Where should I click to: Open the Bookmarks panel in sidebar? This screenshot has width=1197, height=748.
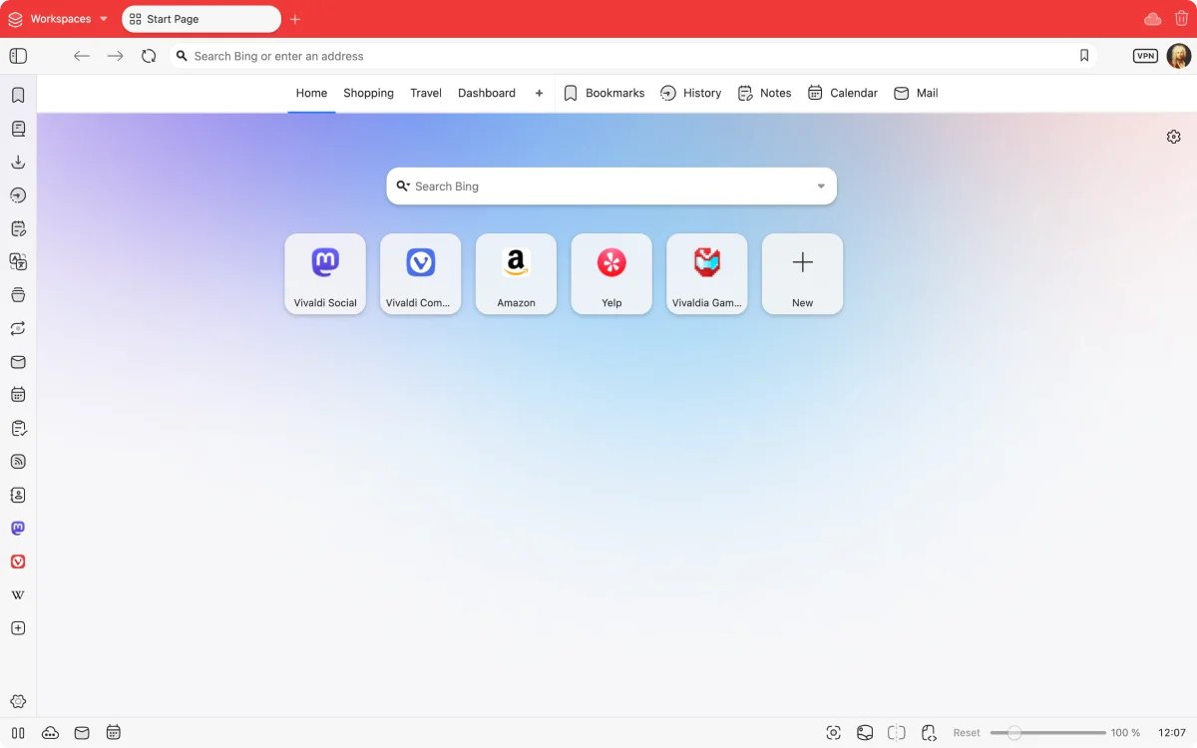coord(18,96)
